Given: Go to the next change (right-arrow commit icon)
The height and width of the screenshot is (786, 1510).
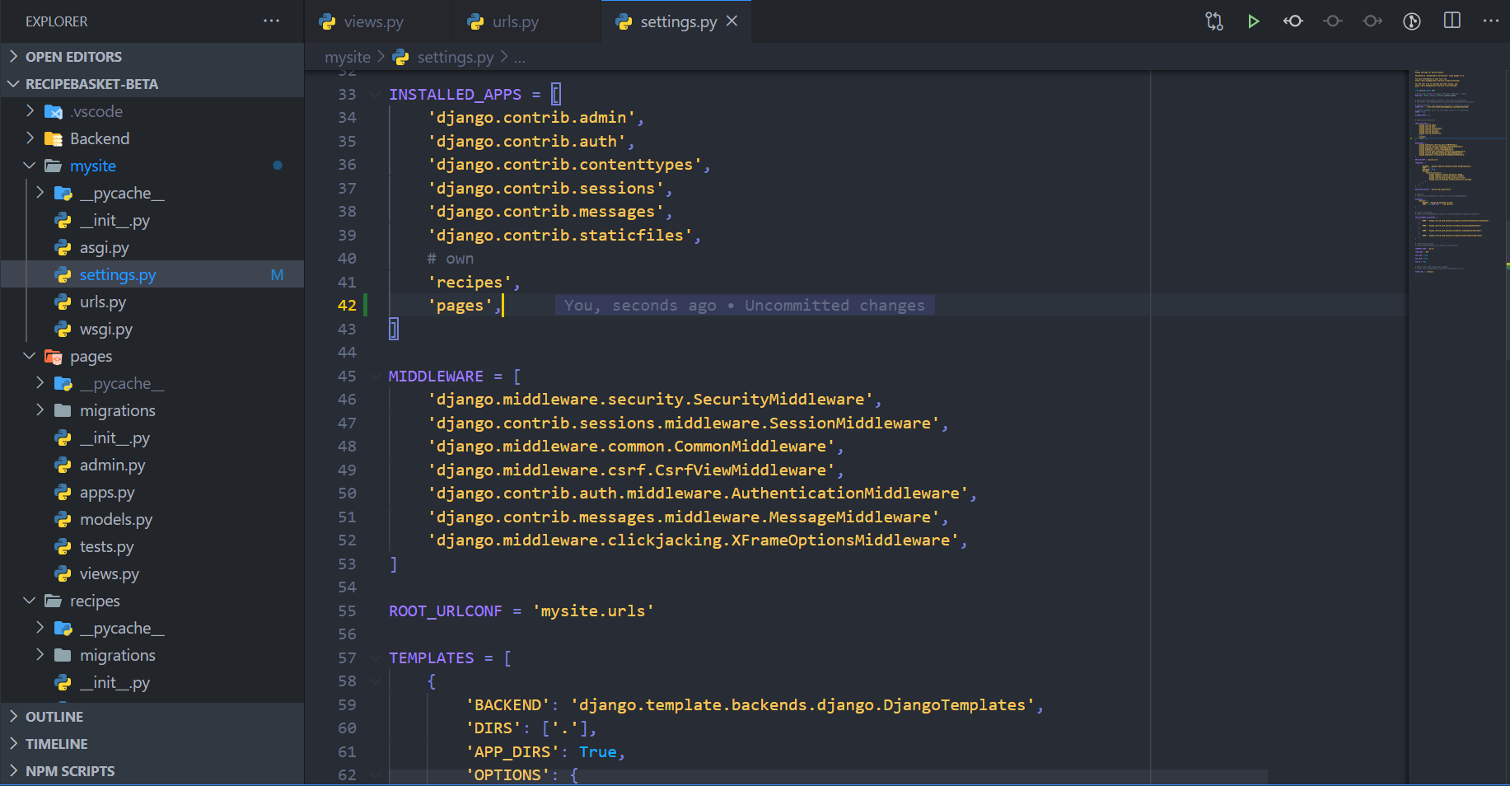Looking at the screenshot, I should click(1372, 21).
